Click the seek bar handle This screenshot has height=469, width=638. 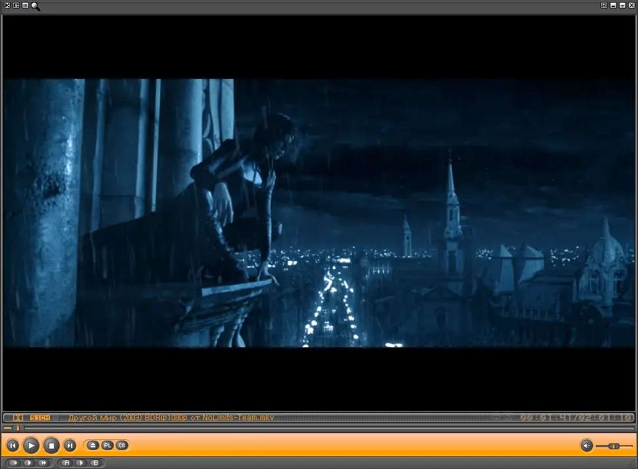(x=18, y=428)
